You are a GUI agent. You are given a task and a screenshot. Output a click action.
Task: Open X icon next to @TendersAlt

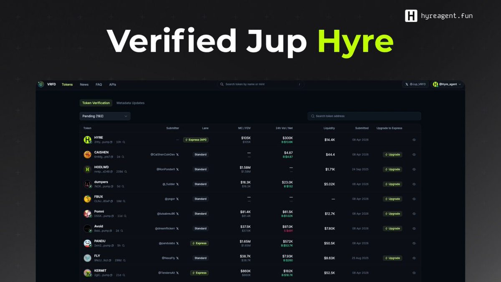177,273
